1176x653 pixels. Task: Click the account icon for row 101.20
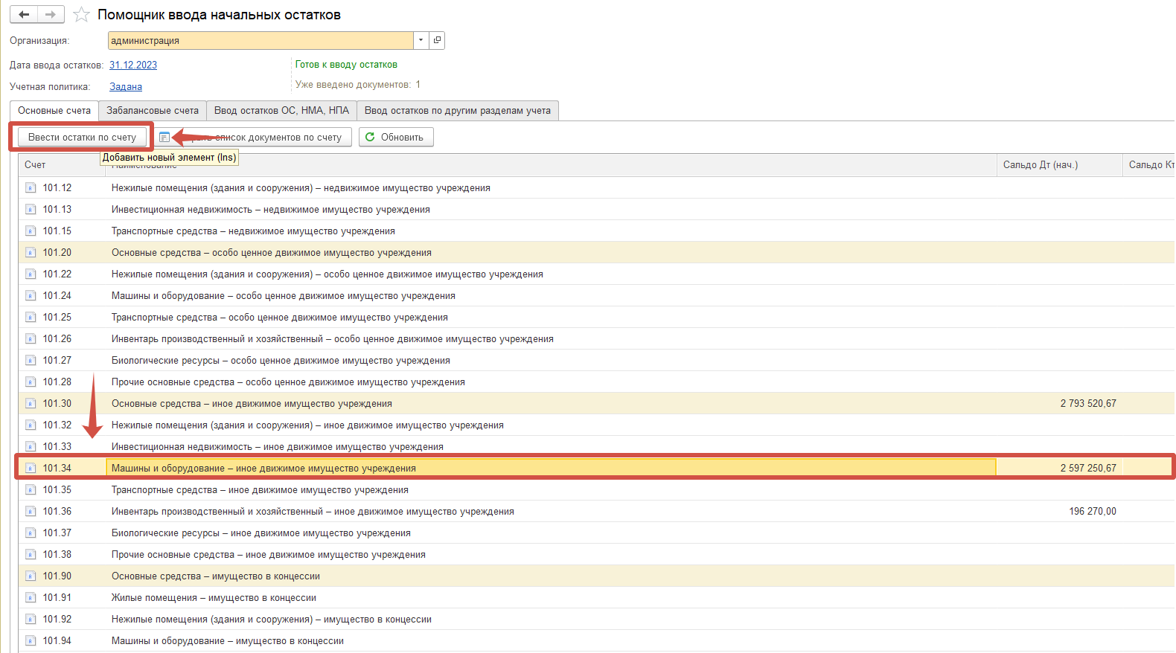[x=31, y=253]
